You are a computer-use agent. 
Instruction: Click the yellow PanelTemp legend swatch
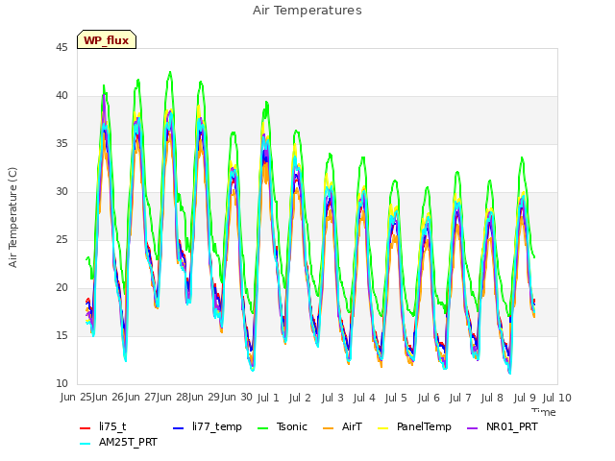[383, 427]
